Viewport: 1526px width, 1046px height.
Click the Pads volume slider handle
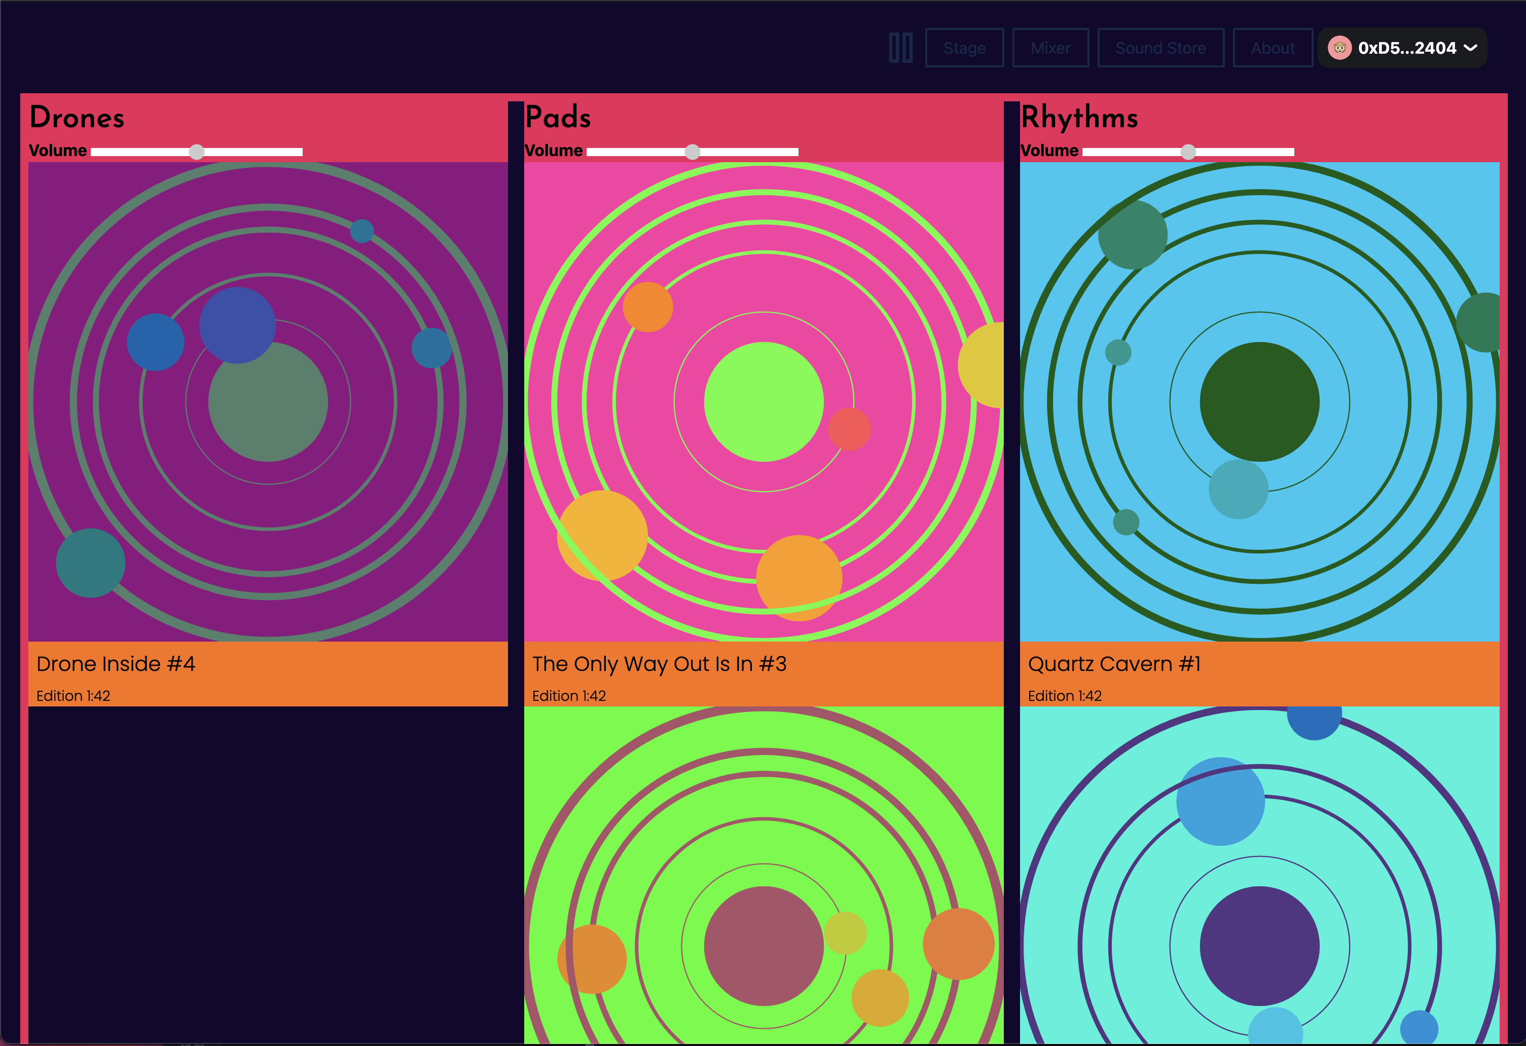pyautogui.click(x=692, y=152)
